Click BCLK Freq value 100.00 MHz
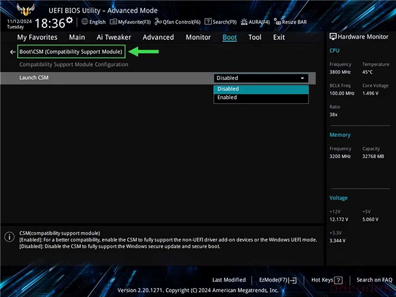This screenshot has height=297, width=396. (342, 93)
